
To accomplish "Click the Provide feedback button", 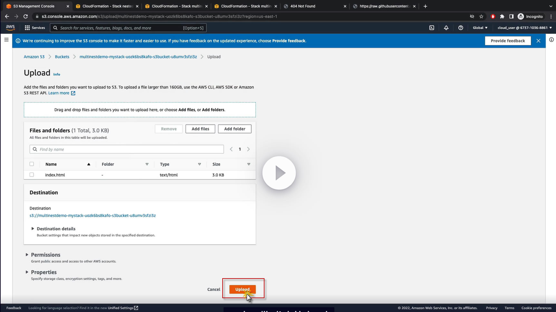I will pyautogui.click(x=508, y=41).
